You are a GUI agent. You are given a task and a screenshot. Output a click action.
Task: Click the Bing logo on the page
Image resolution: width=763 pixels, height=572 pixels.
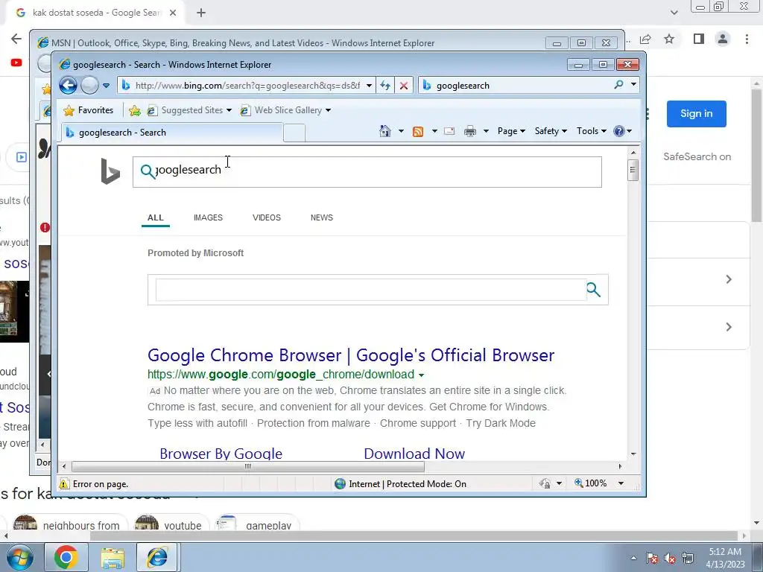pos(110,171)
